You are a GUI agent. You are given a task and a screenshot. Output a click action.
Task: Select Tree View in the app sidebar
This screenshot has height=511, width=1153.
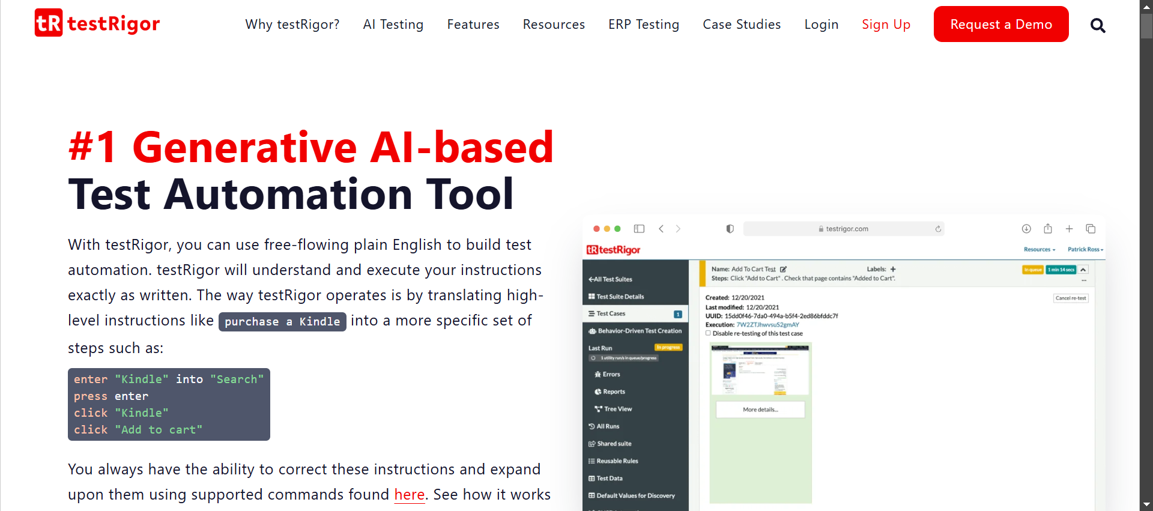617,409
